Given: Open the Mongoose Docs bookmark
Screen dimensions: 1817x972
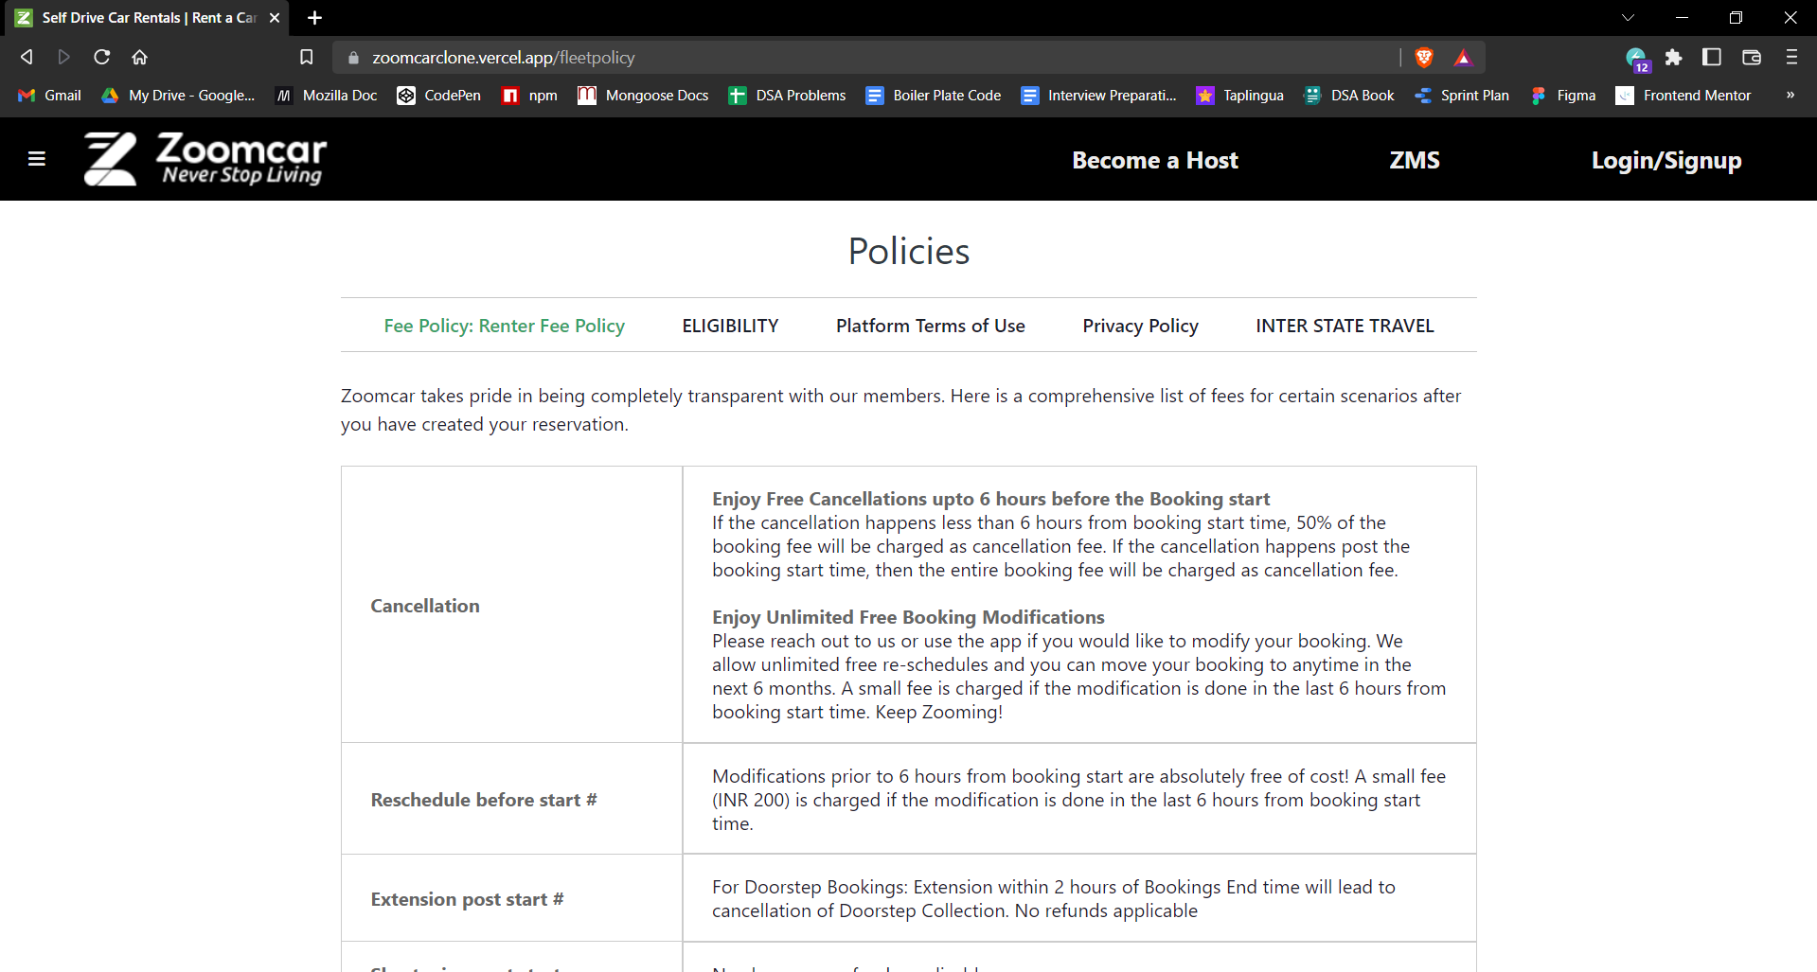Looking at the screenshot, I should (x=643, y=96).
